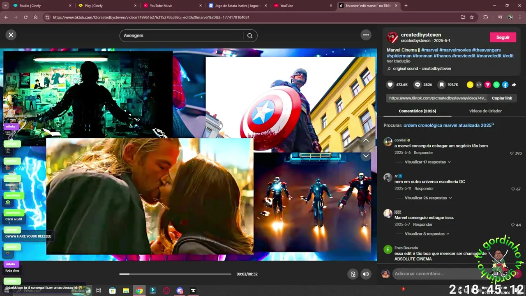Go back in browser history
The width and height of the screenshot is (526, 296).
tap(6, 17)
